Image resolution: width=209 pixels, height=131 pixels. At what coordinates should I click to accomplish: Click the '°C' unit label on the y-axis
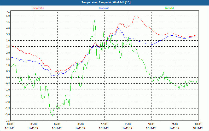click(8, 12)
